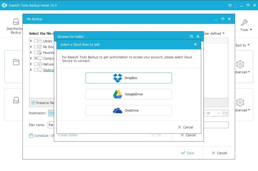This screenshot has width=258, height=171.
Task: Click the Tools wrench icon
Action: pos(244,23)
